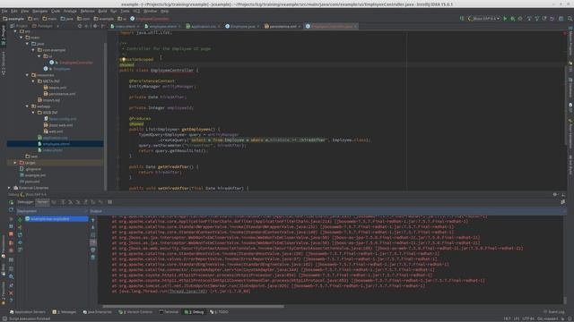Open Thread.java link in stack trace
The height and width of the screenshot is (322, 574).
(187, 292)
